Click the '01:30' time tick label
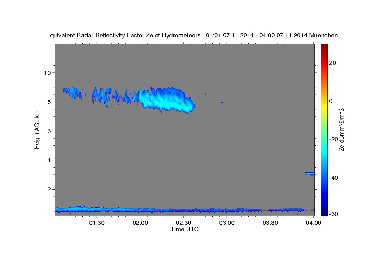Screen dimensions: 389x259 click(97, 223)
